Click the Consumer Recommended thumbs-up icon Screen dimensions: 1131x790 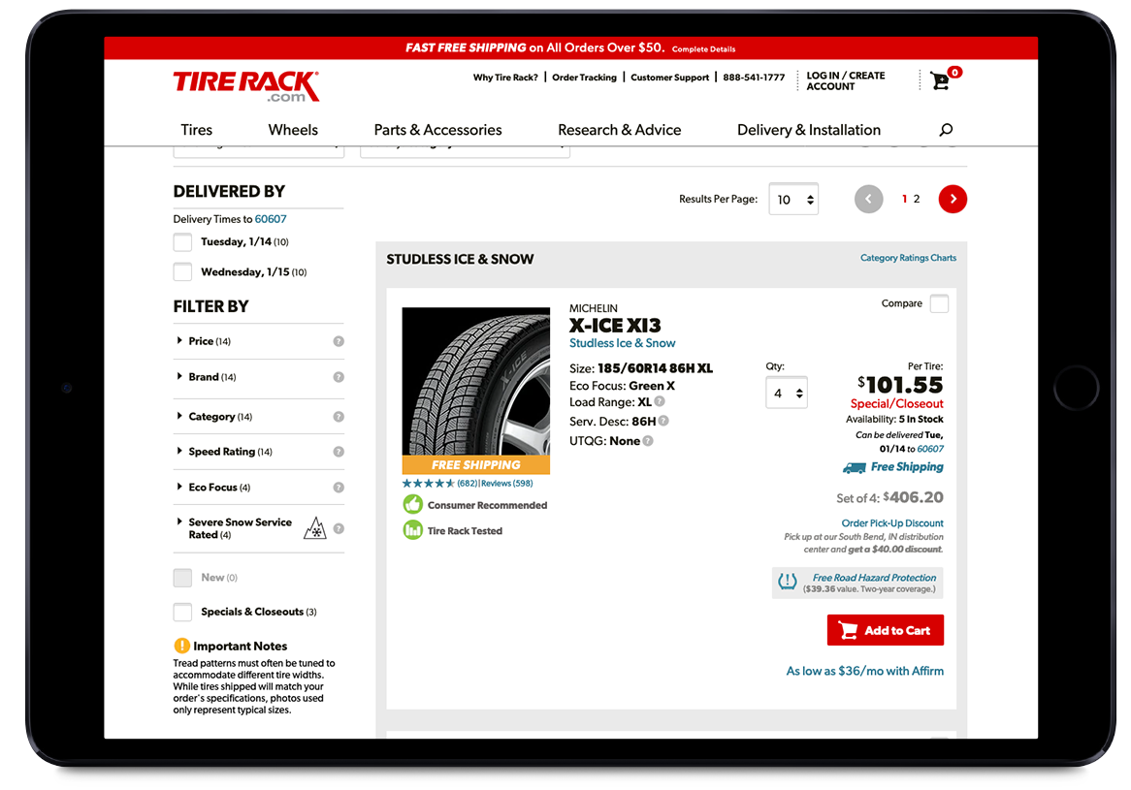(x=412, y=505)
